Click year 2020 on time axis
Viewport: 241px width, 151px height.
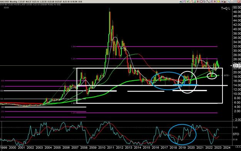[191, 148]
